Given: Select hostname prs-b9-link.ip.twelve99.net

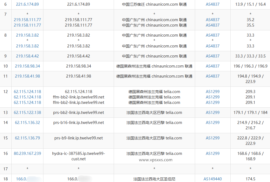Looking at the screenshot, I should [78, 138].
